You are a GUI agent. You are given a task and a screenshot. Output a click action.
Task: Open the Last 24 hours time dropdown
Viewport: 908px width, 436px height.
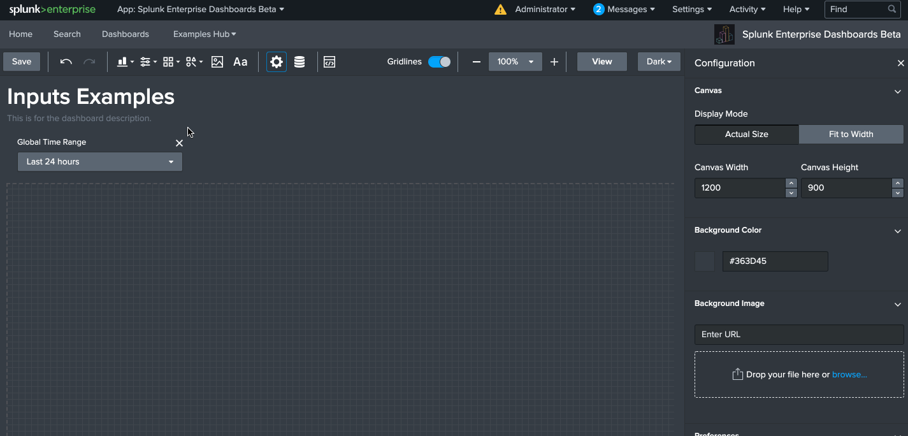[100, 162]
